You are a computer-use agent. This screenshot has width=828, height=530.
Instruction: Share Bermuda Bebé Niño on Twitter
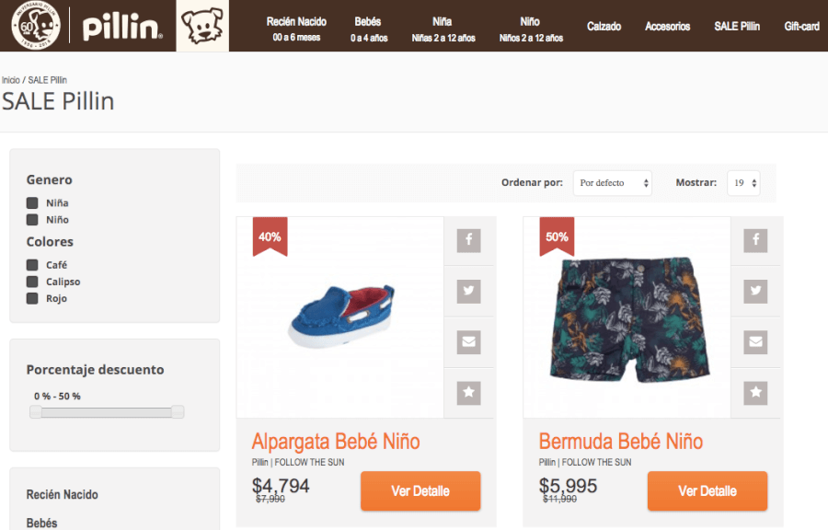coord(755,291)
